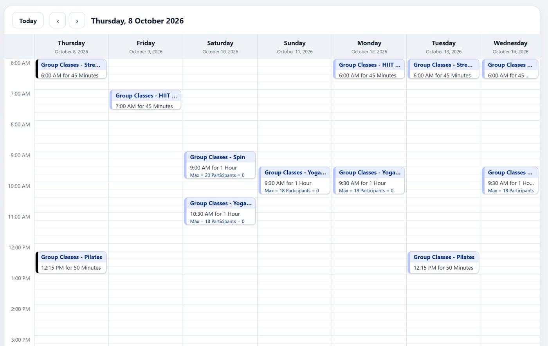Click the 8:00 AM time label
Screen dimensions: 548x346
click(20, 124)
